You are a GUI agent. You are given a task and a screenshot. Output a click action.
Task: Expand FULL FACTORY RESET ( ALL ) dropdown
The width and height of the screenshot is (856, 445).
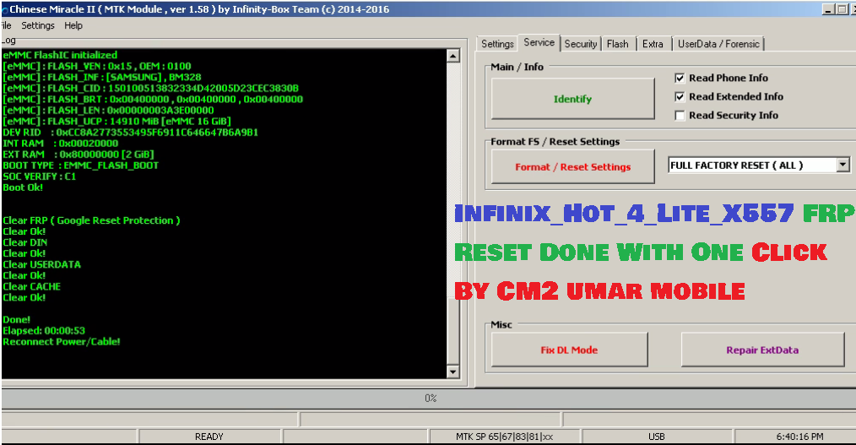pos(842,165)
